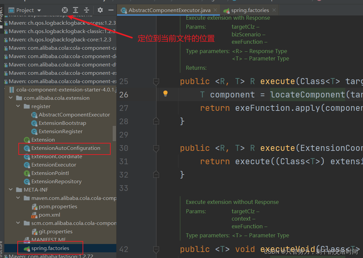The height and width of the screenshot is (258, 363).
Task: Fold the method at line 25
Action: pyautogui.click(x=156, y=81)
